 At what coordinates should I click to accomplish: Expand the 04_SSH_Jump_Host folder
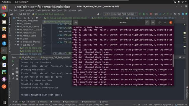tap(15, 21)
